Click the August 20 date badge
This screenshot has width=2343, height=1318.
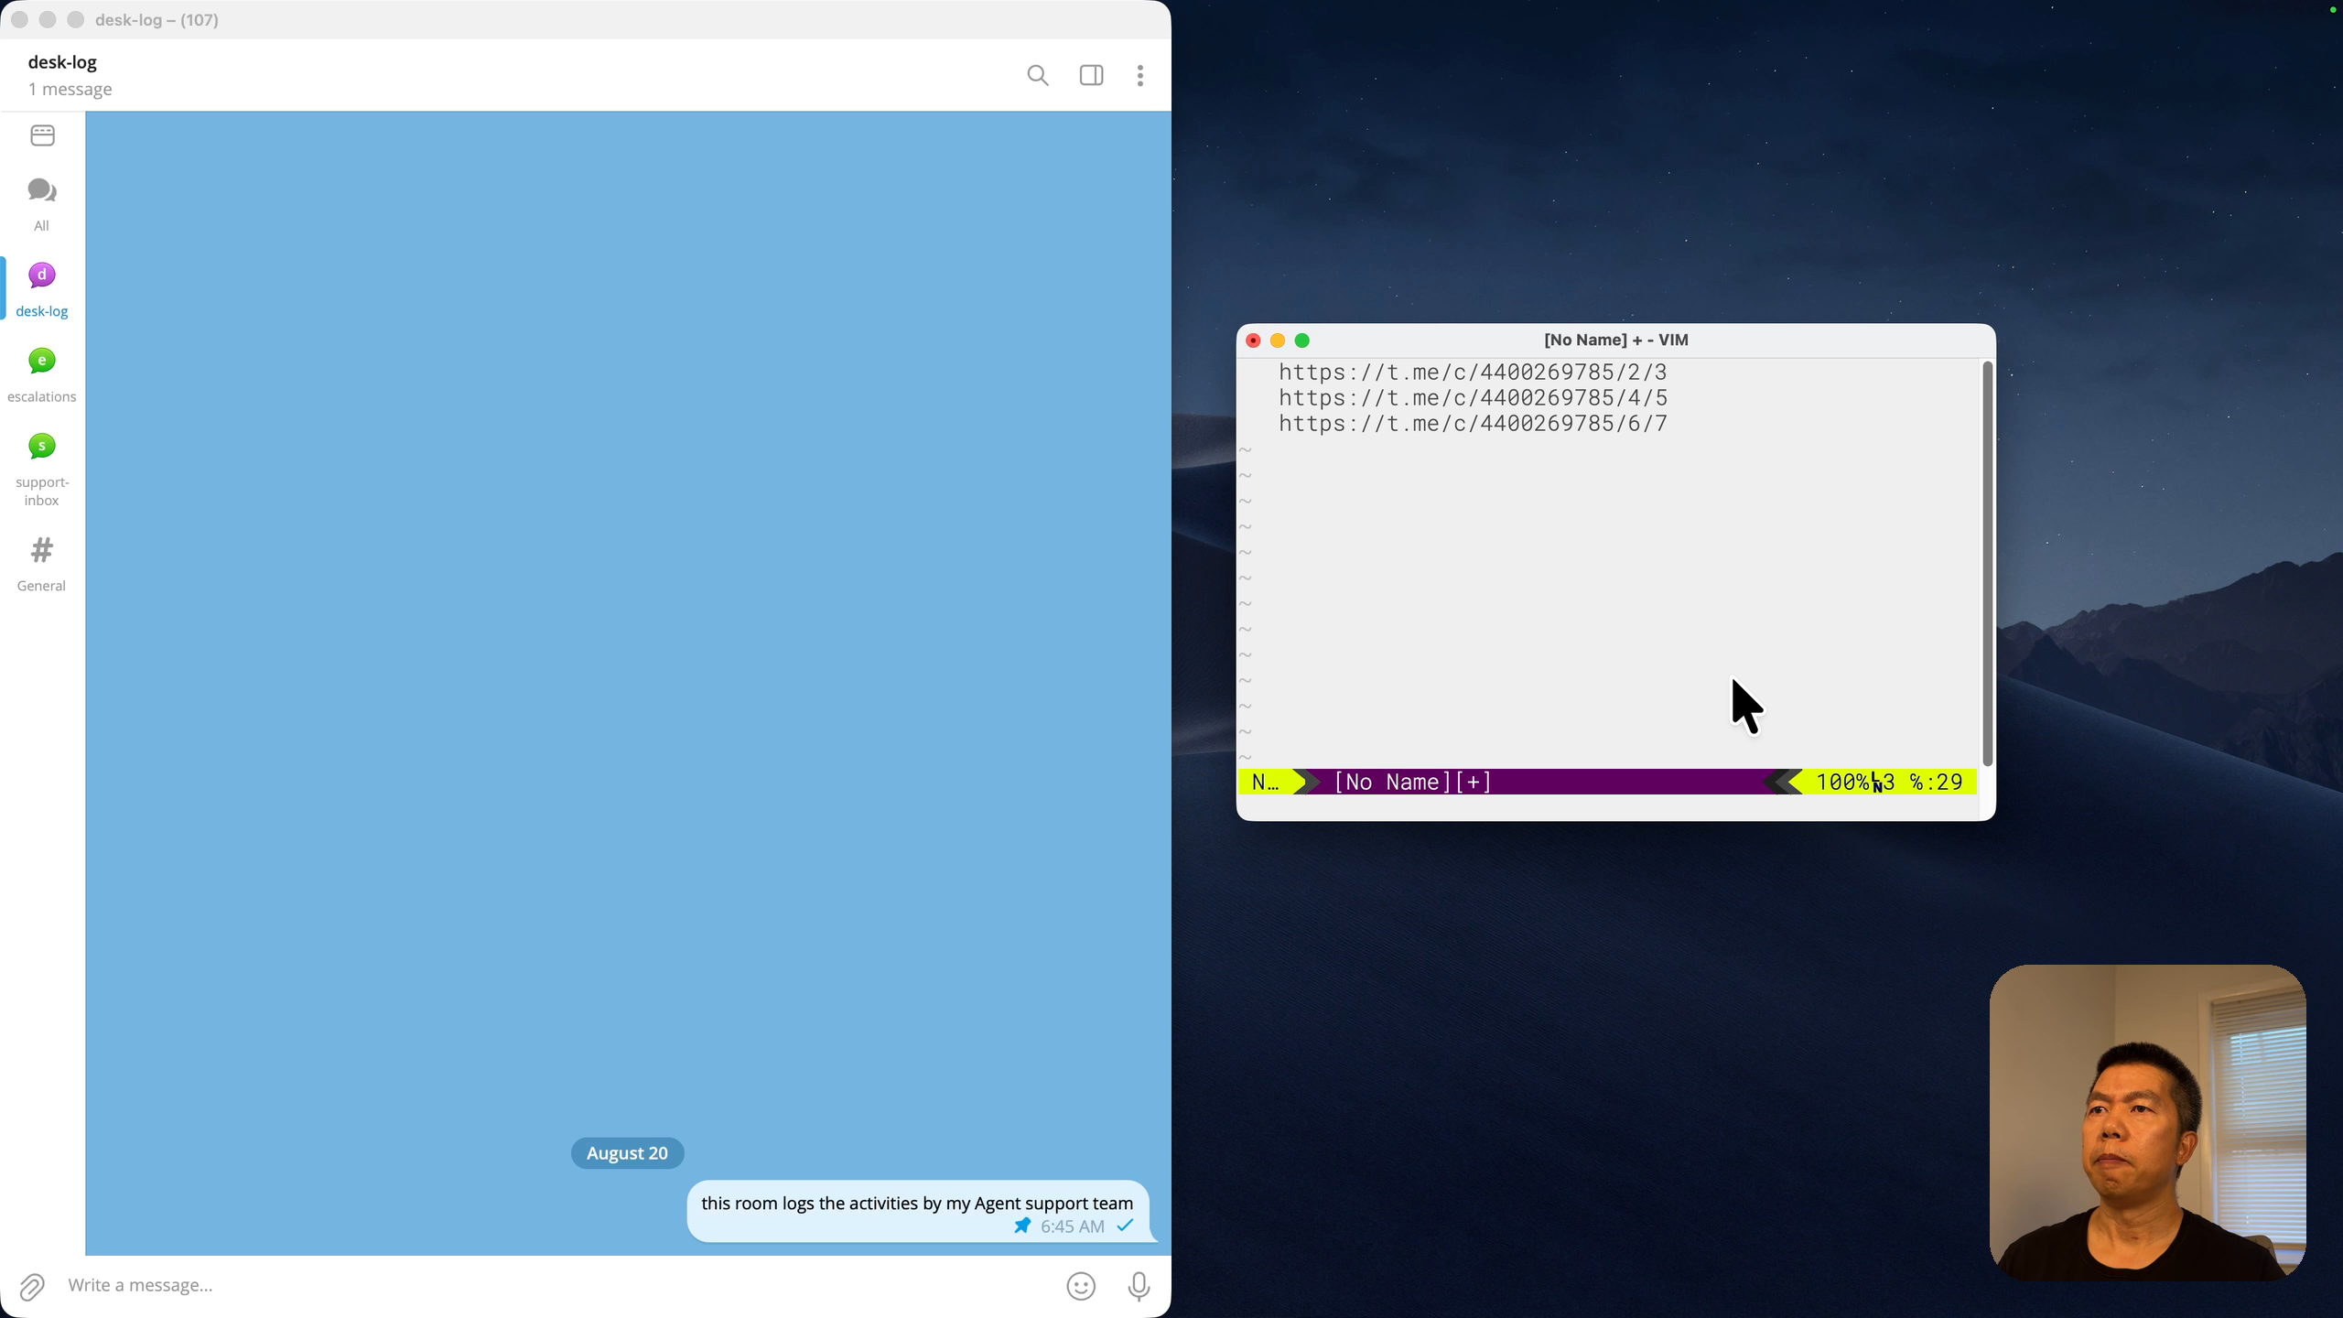627,1153
